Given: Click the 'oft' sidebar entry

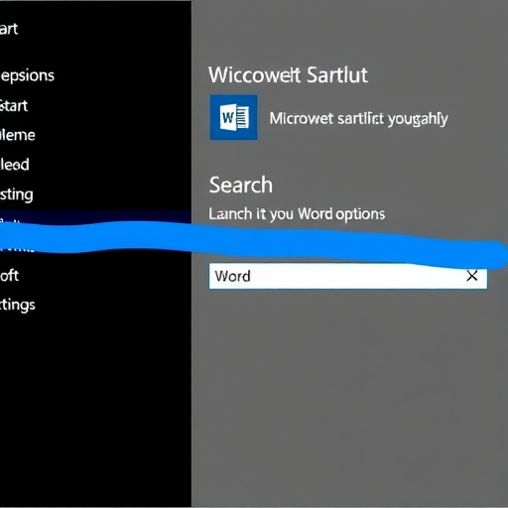Looking at the screenshot, I should pyautogui.click(x=9, y=275).
